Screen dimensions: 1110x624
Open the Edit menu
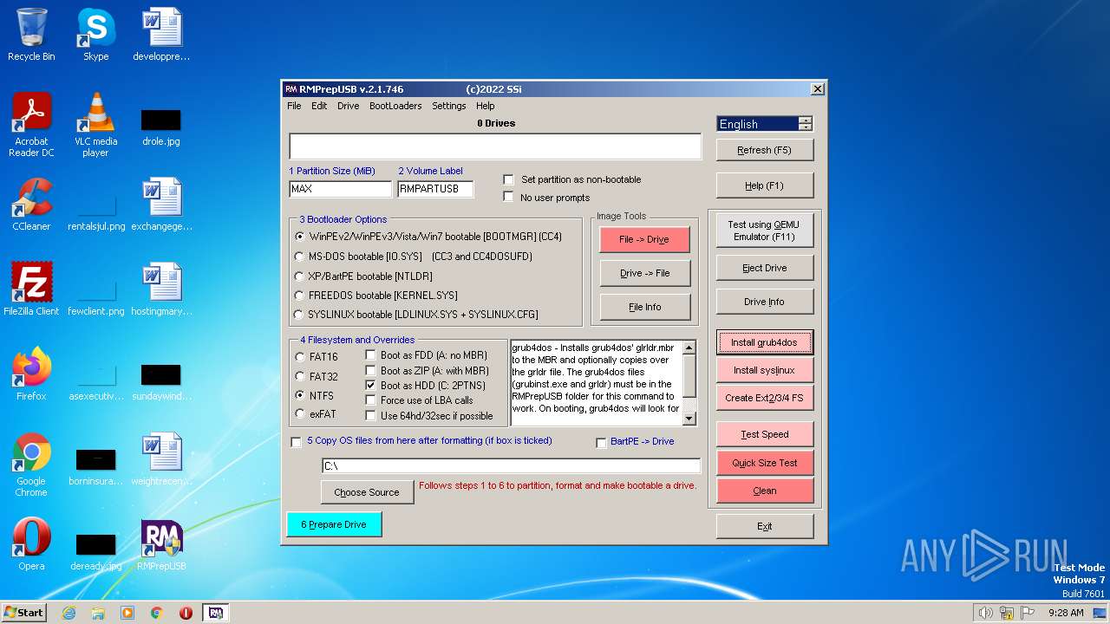319,106
